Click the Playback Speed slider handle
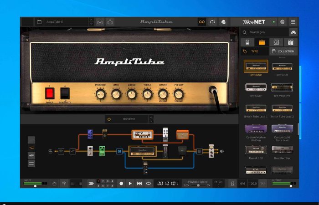 tap(198, 185)
